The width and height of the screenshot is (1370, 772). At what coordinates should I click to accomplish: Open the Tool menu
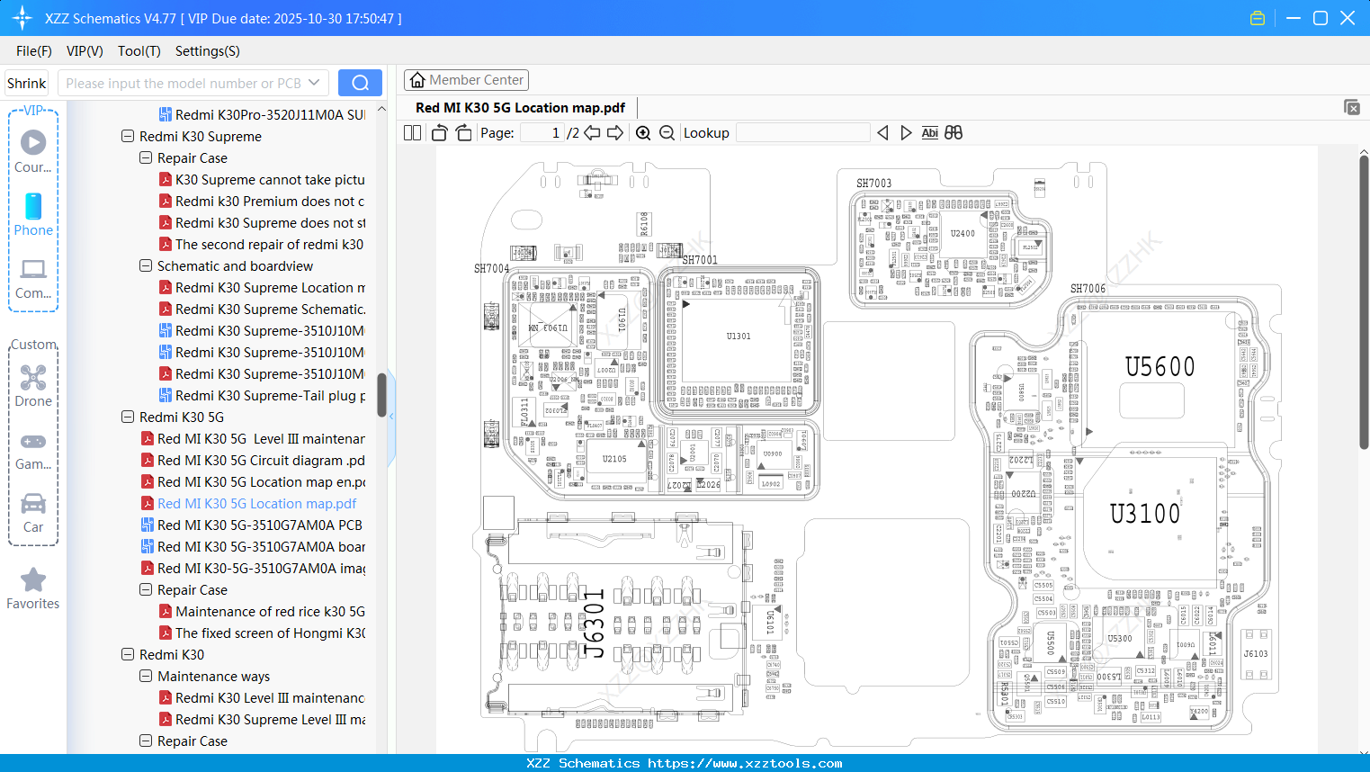click(139, 51)
